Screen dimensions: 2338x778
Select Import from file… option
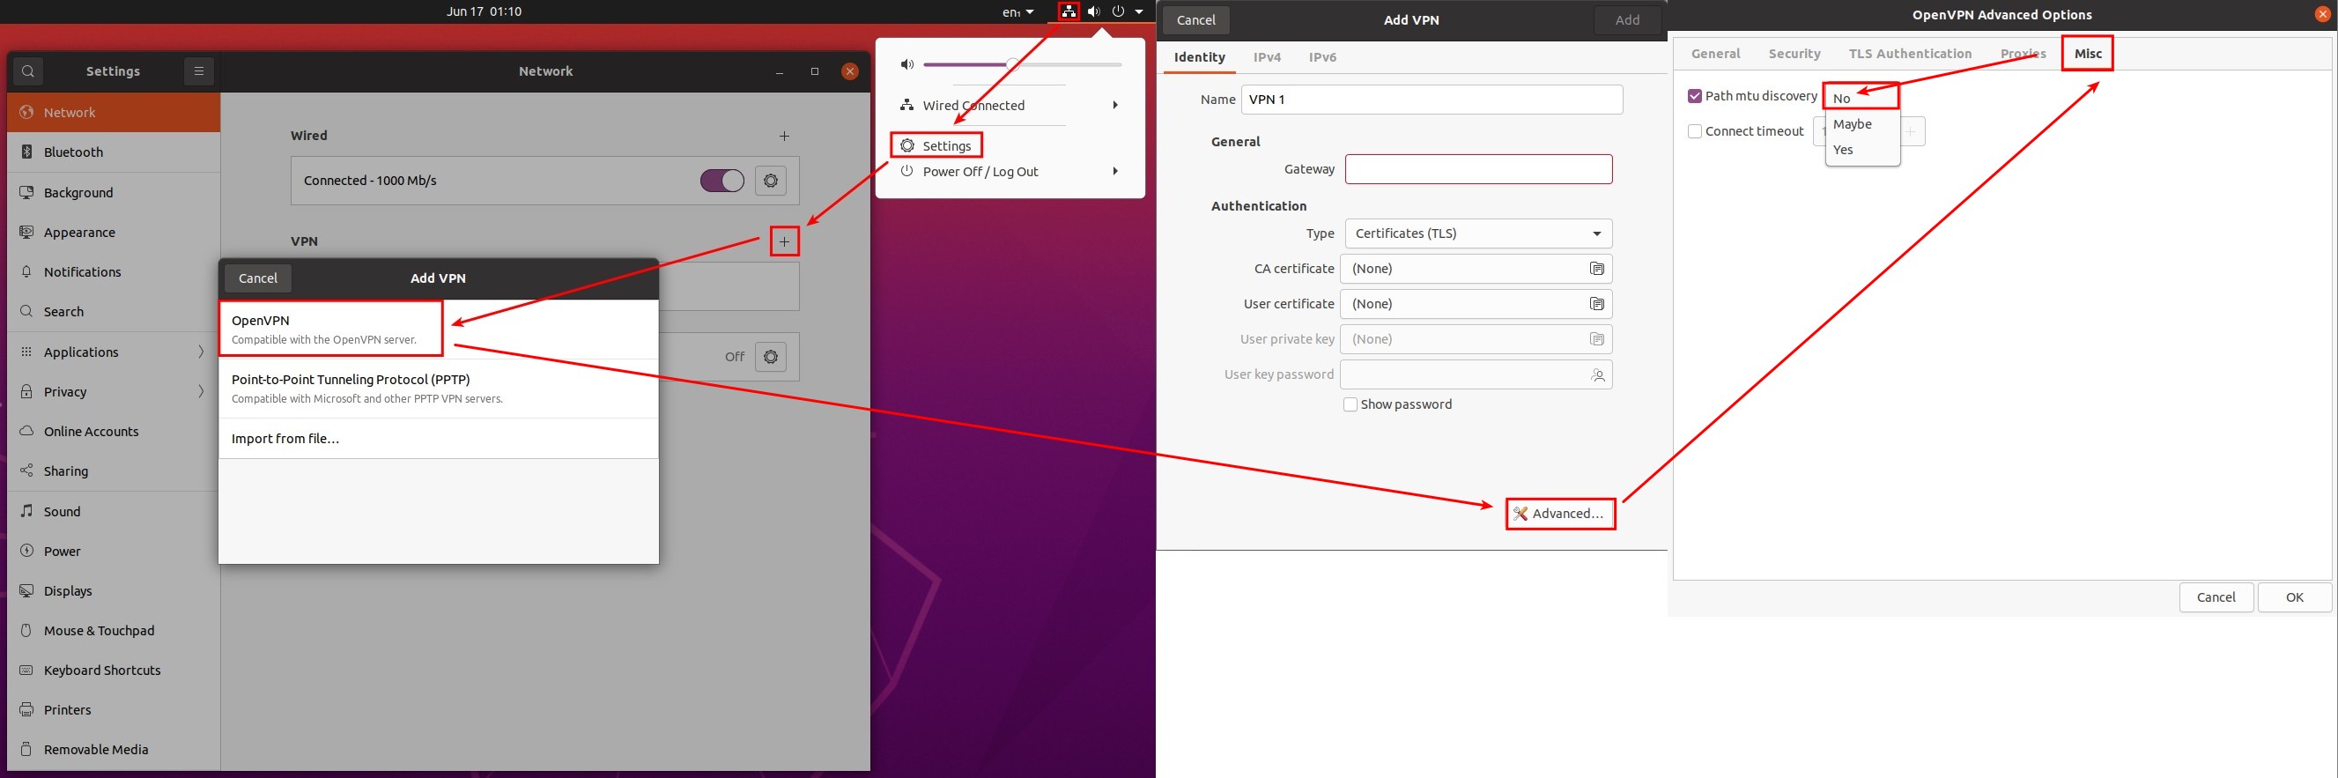439,439
